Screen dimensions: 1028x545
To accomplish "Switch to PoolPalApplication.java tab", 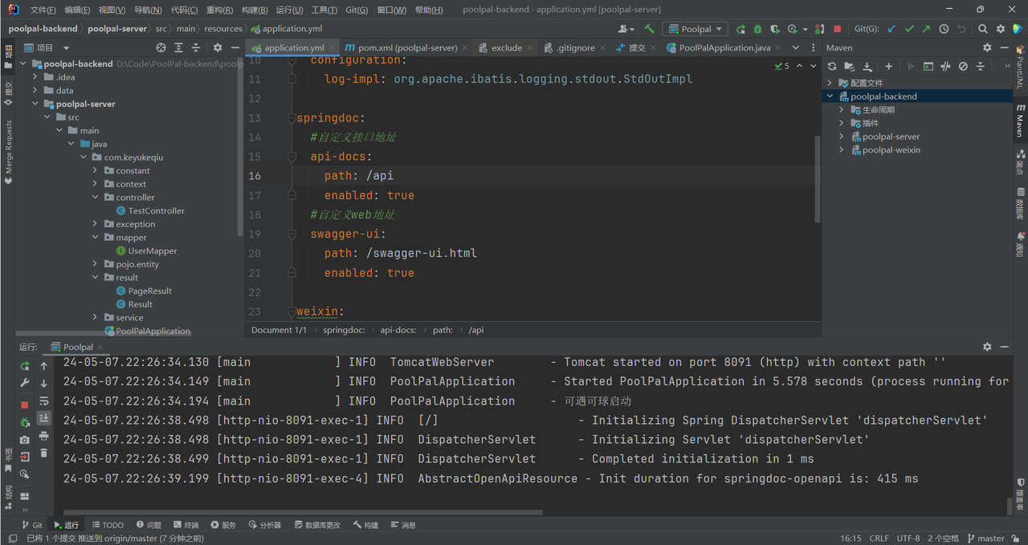I will tap(724, 48).
